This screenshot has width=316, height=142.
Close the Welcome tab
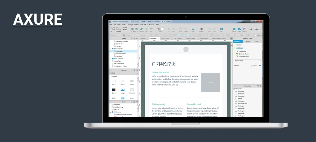159,38
